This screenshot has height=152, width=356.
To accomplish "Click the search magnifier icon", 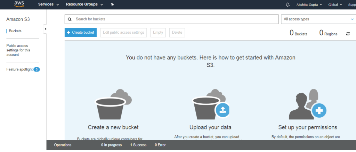I will pyautogui.click(x=70, y=19).
